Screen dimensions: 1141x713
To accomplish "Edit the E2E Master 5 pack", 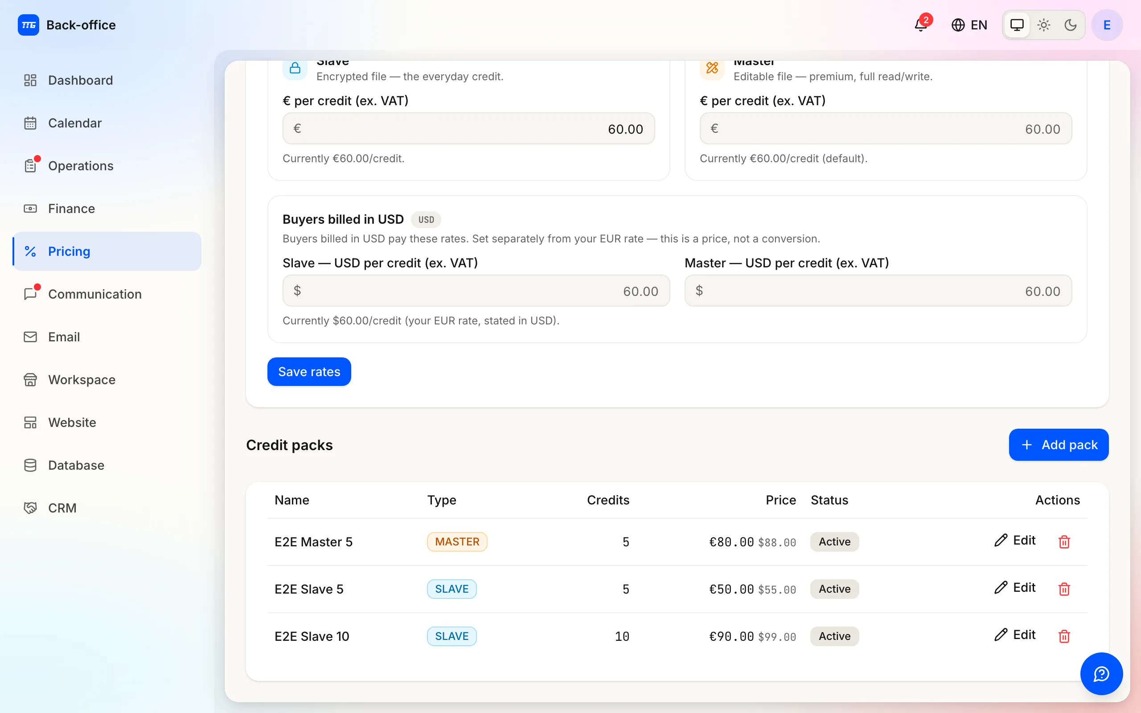I will click(1014, 541).
